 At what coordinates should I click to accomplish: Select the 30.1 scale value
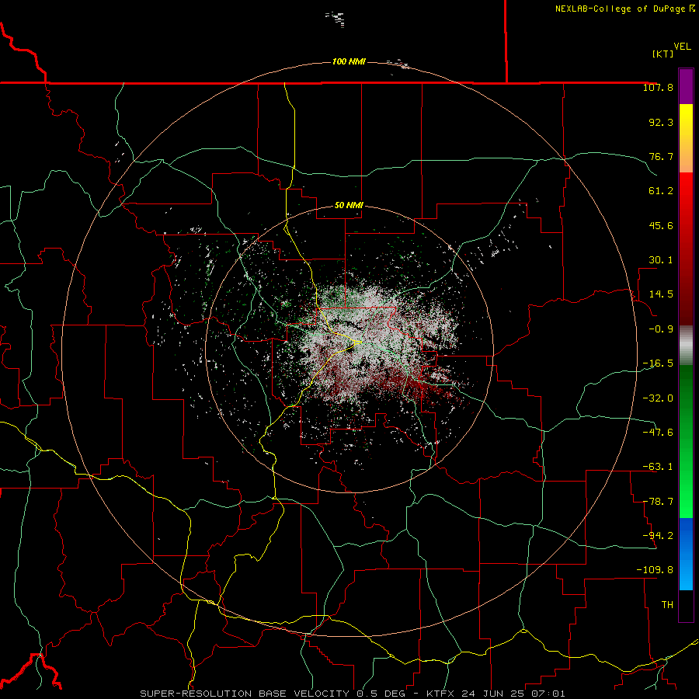(661, 260)
